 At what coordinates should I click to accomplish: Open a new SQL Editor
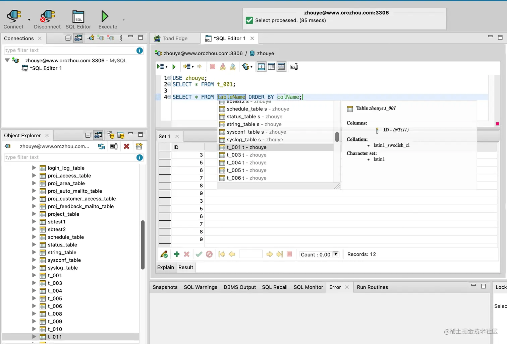tap(78, 18)
